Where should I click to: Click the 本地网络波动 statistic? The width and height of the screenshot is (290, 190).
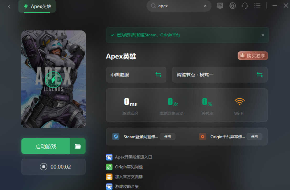172,106
